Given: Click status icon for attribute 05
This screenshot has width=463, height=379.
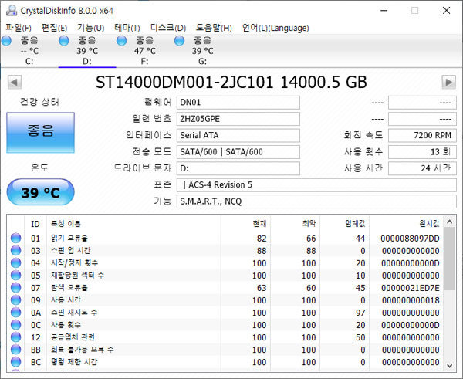Looking at the screenshot, I should [x=16, y=276].
